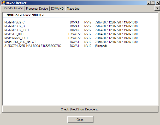Click the resolutions in ModeH264_VLD_NoFGT row
This screenshot has height=125, width=160.
click(x=116, y=42)
